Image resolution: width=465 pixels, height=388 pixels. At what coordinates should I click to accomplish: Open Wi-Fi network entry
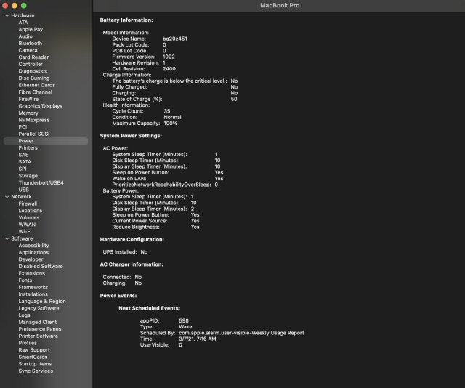click(25, 232)
